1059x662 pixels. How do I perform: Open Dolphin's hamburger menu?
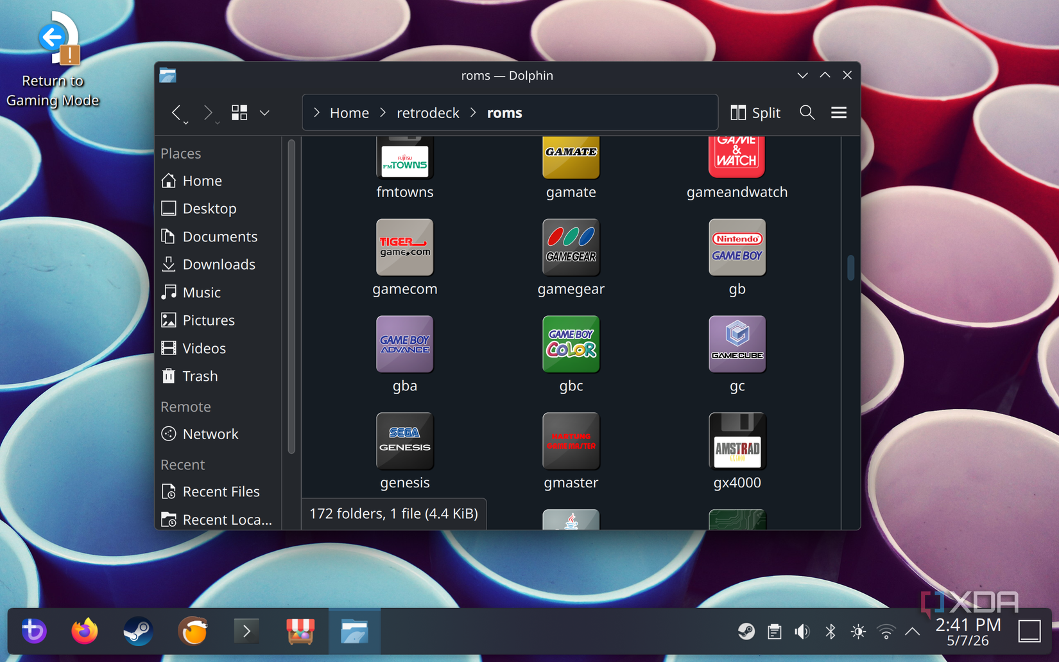(839, 112)
